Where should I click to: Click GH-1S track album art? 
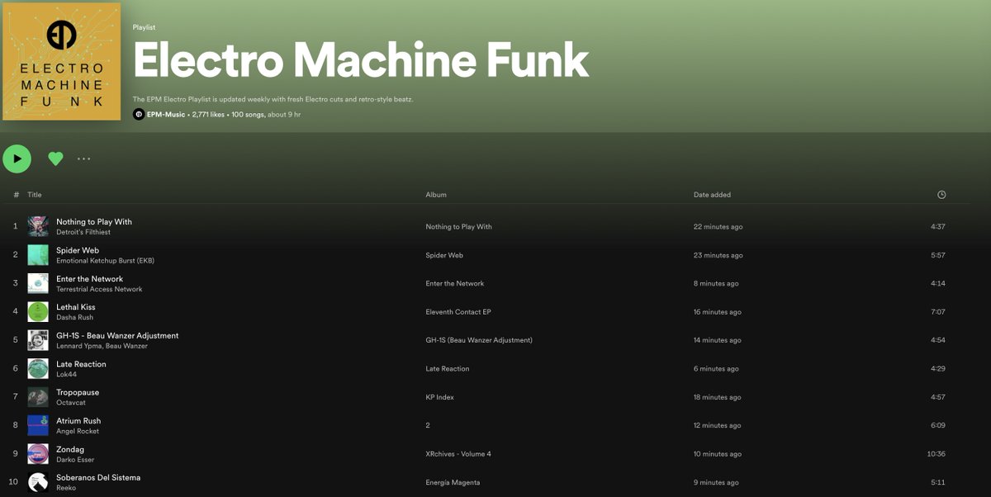(x=38, y=340)
